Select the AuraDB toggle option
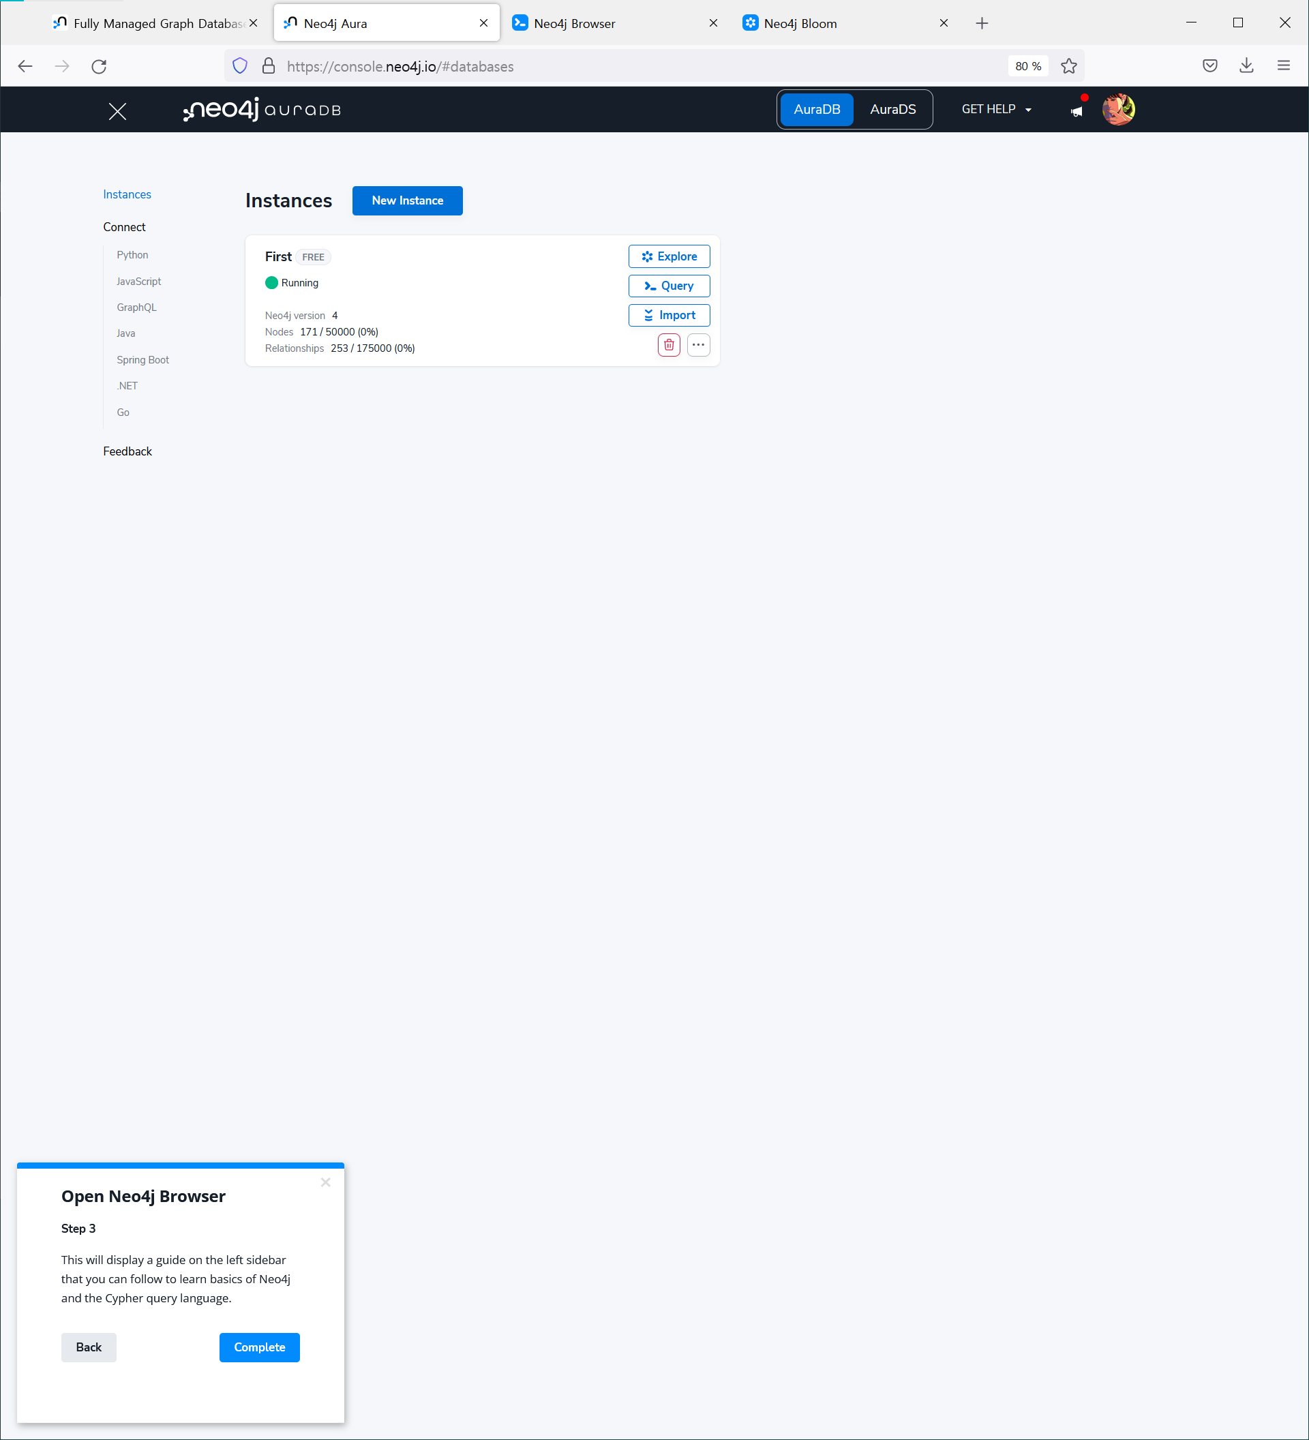The height and width of the screenshot is (1440, 1309). pos(816,109)
